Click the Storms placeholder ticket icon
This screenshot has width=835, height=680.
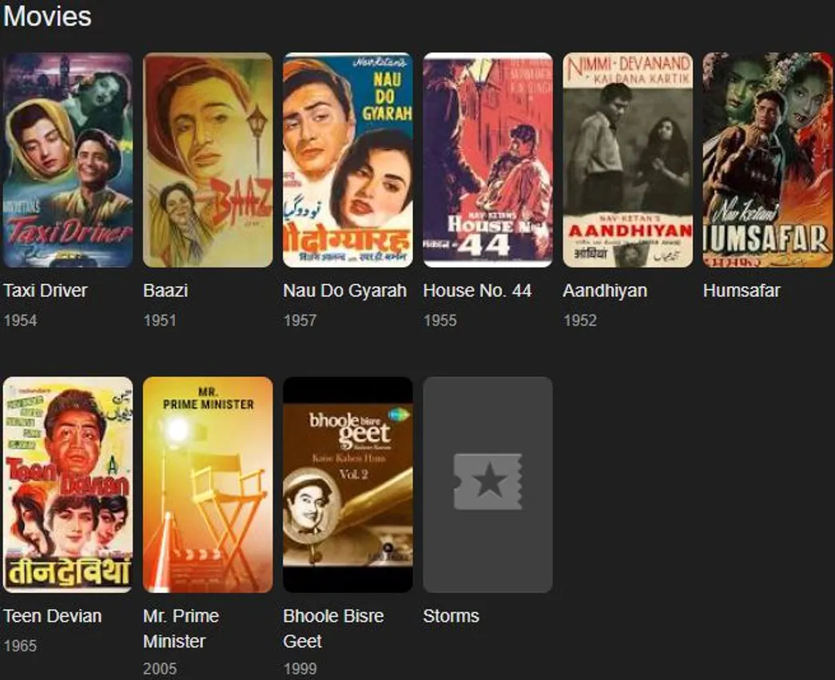pos(487,481)
